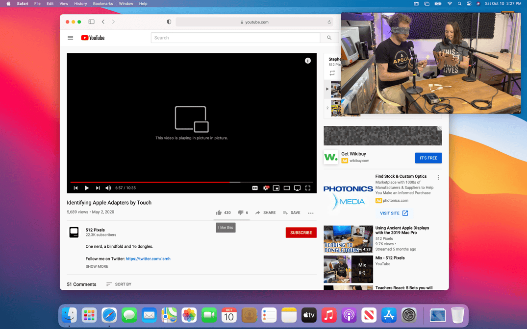Image resolution: width=527 pixels, height=329 pixels.
Task: Open the Bookmarks menu
Action: 103,4
